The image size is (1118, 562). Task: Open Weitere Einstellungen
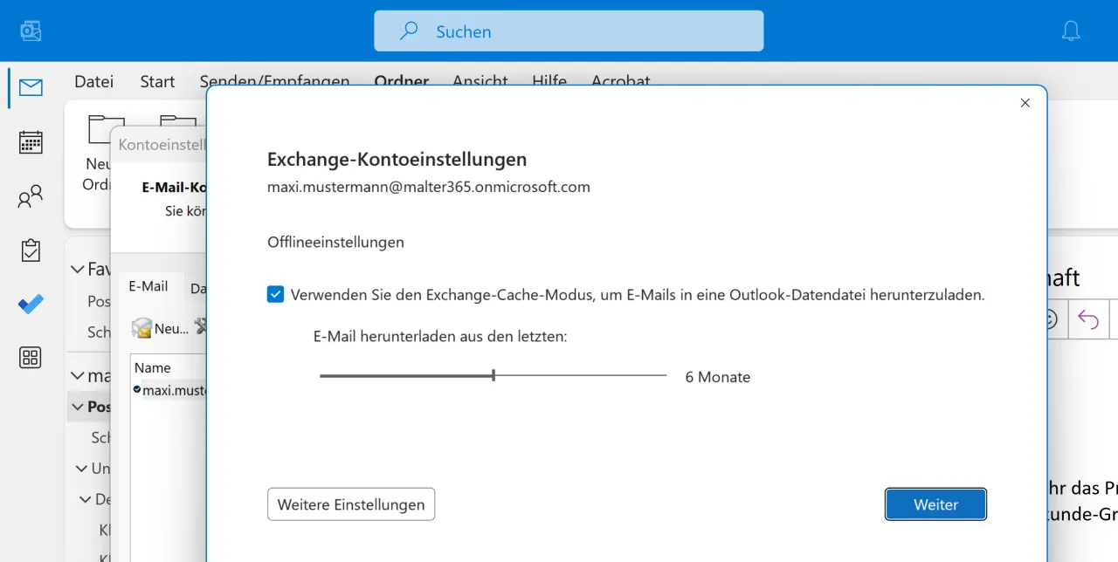point(351,504)
